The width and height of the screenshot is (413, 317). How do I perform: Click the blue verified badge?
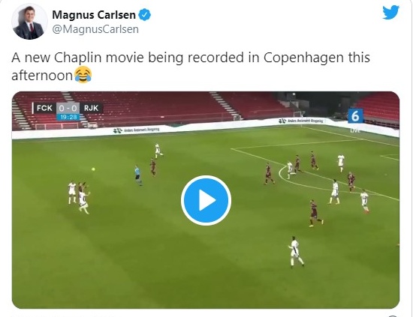[x=145, y=15]
